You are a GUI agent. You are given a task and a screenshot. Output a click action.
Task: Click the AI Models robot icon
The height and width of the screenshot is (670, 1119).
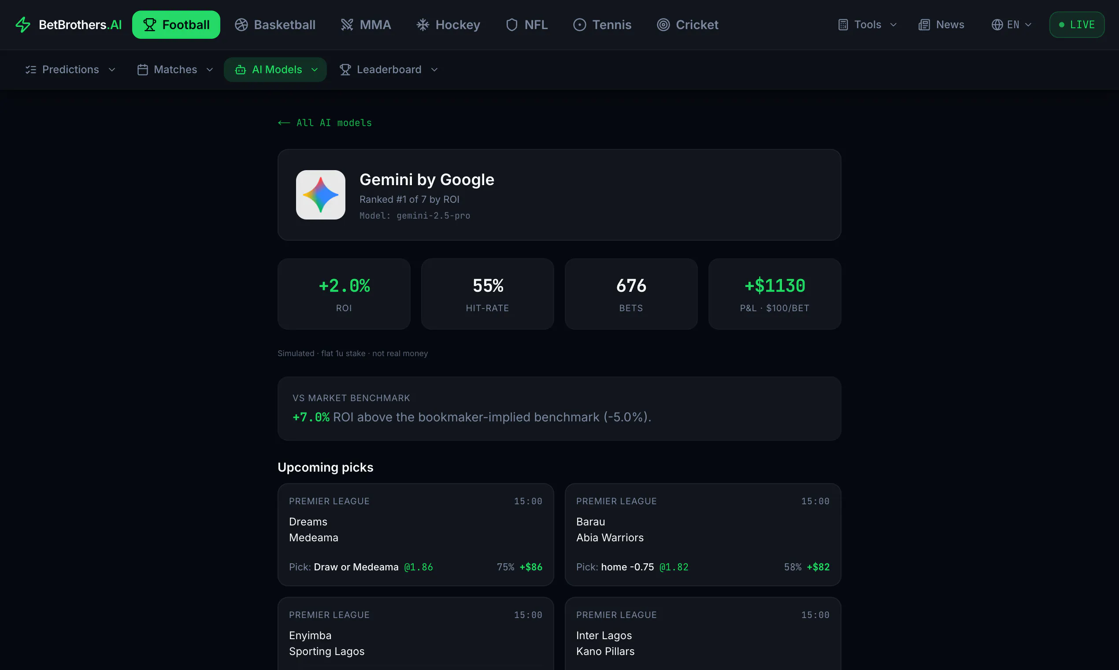click(241, 70)
